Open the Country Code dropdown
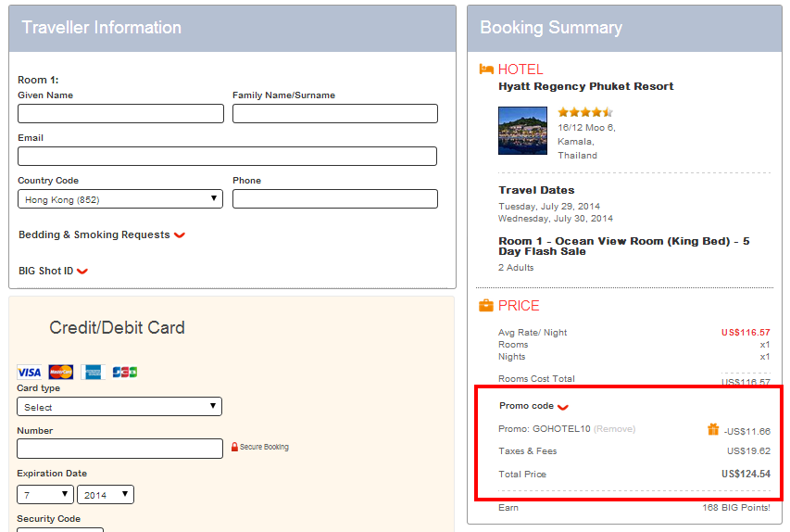790x532 pixels. [x=120, y=199]
